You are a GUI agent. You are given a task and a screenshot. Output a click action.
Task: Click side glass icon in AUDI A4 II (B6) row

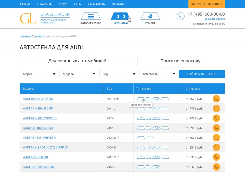148,128
